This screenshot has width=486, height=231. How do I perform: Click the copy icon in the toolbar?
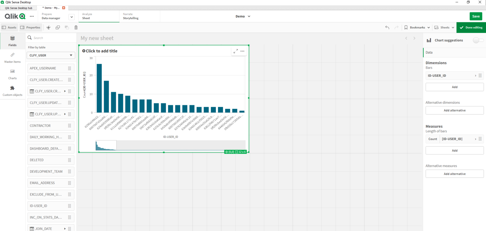coord(58,27)
